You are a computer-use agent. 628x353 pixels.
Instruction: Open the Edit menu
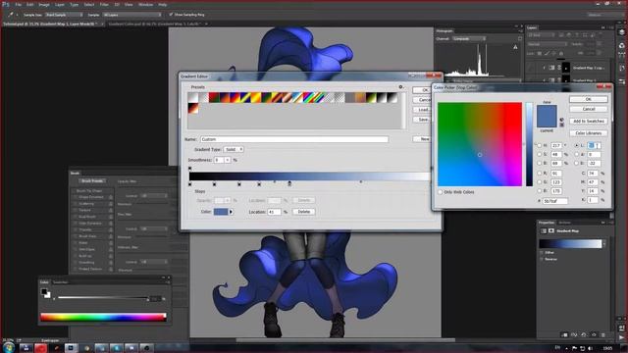point(30,4)
